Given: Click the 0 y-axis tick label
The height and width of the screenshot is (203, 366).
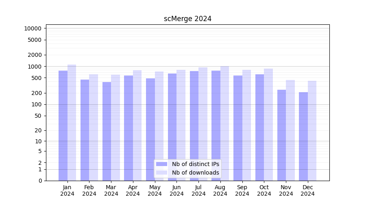Looking at the screenshot, I should (x=40, y=181).
